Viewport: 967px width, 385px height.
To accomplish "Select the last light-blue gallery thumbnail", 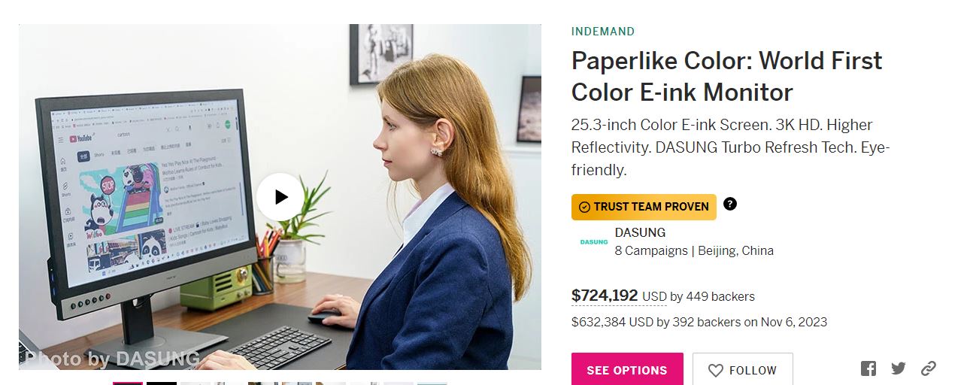I will [x=432, y=383].
